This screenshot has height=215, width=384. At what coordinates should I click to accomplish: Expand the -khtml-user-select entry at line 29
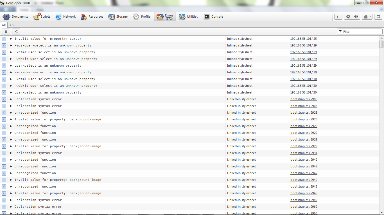[11, 52]
